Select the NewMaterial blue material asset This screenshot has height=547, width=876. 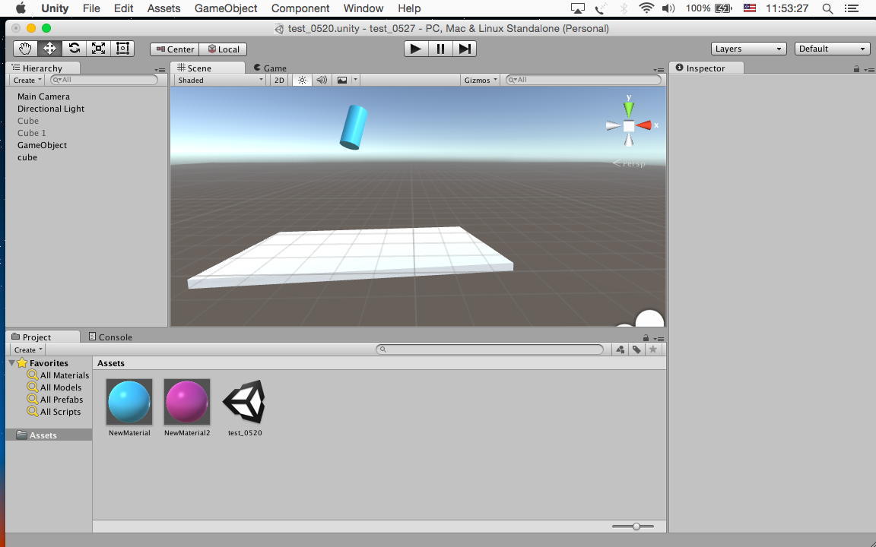pyautogui.click(x=129, y=407)
